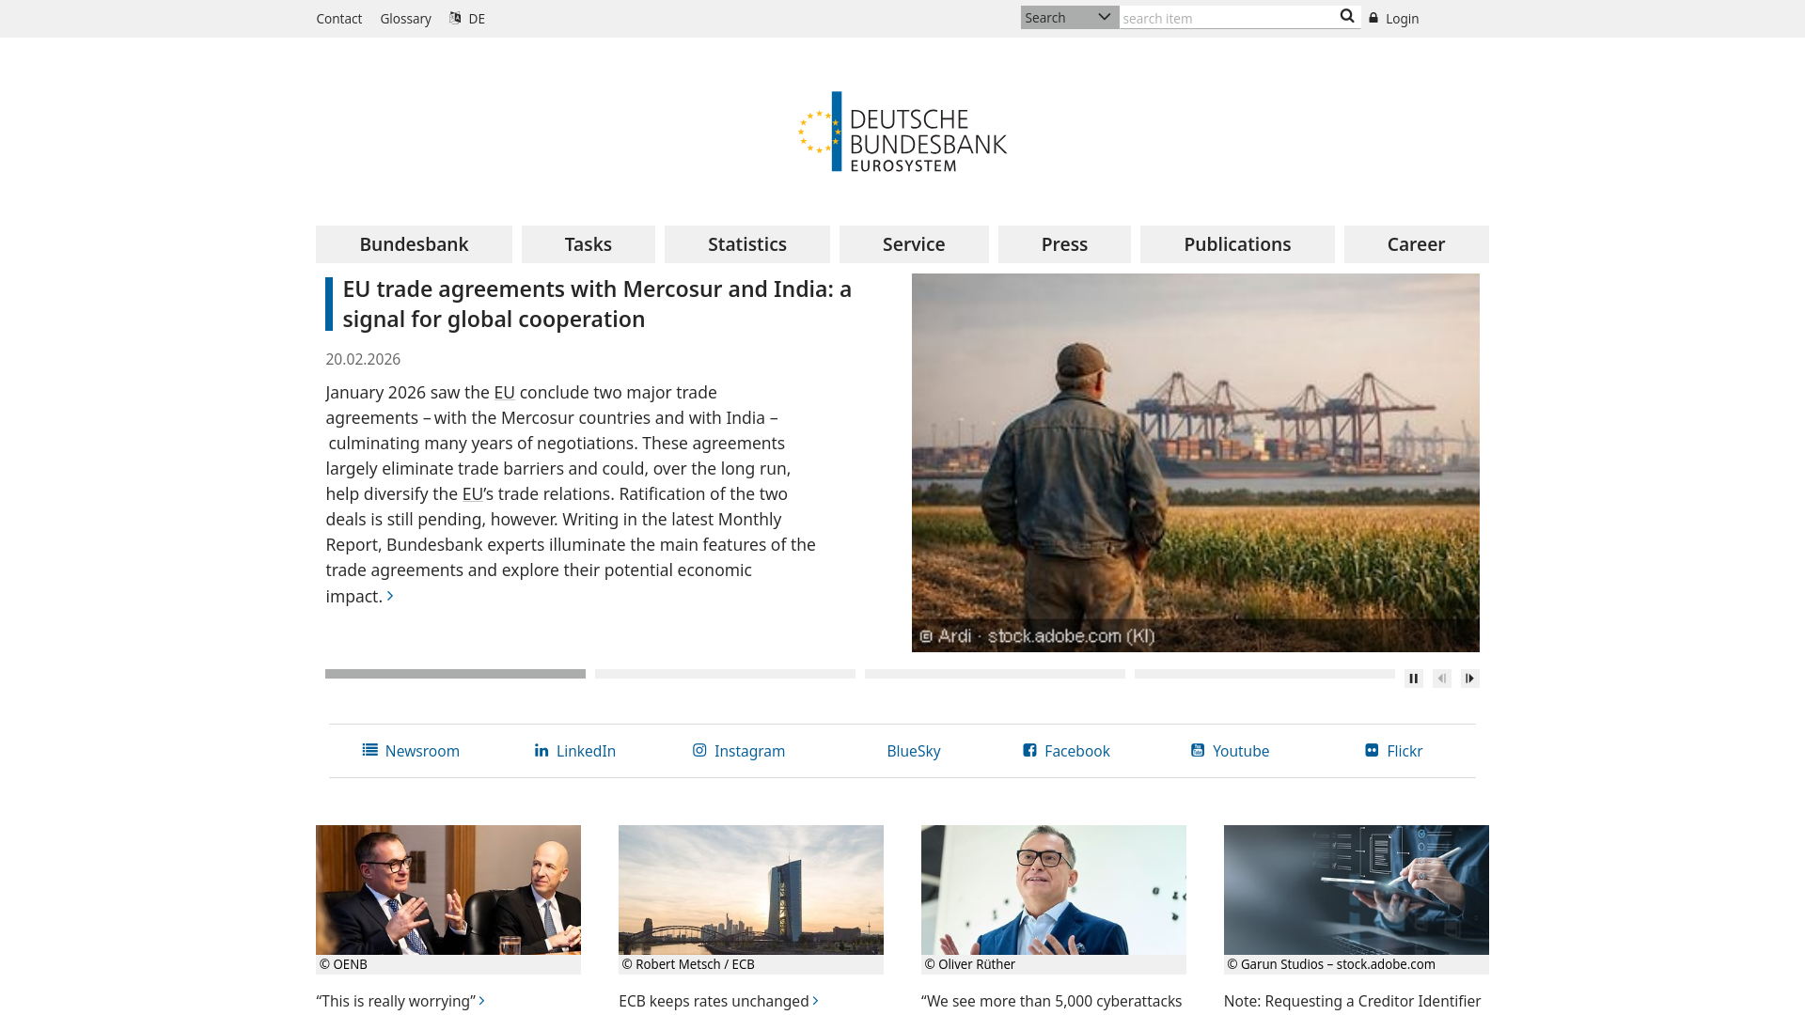1805x1015 pixels.
Task: Open the ECB building thumbnail
Action: coord(751,890)
